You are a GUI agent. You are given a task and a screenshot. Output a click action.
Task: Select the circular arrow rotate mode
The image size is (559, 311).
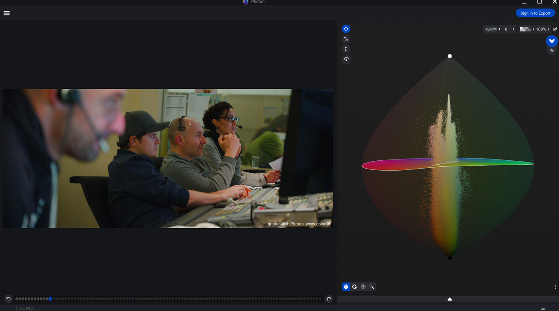(355, 287)
